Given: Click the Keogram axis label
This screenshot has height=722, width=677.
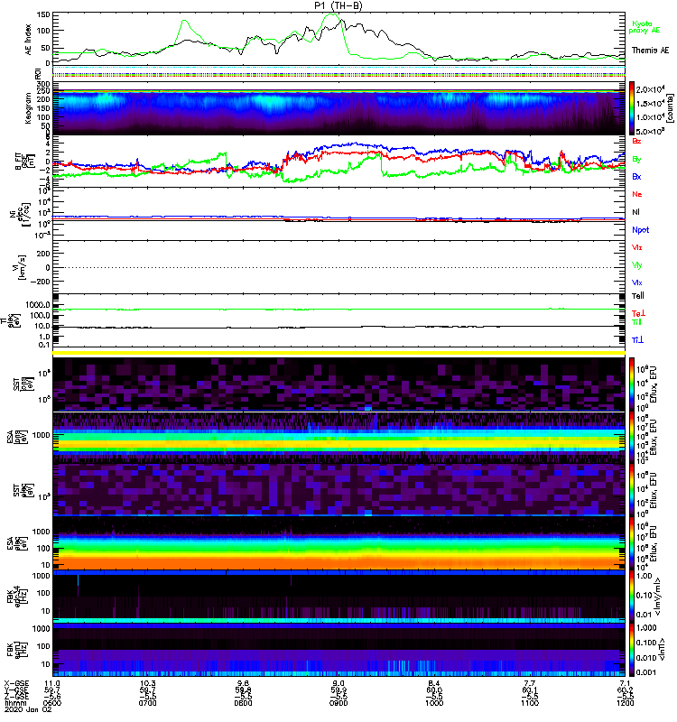Looking at the screenshot, I should click(x=28, y=107).
